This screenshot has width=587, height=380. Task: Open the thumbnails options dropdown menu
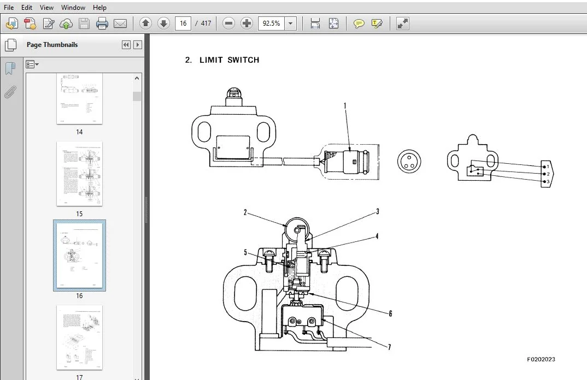pyautogui.click(x=32, y=64)
